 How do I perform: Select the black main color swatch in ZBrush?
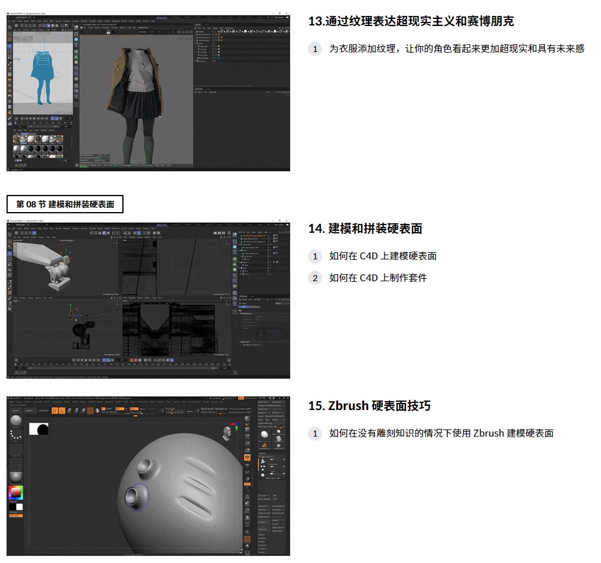click(x=12, y=507)
